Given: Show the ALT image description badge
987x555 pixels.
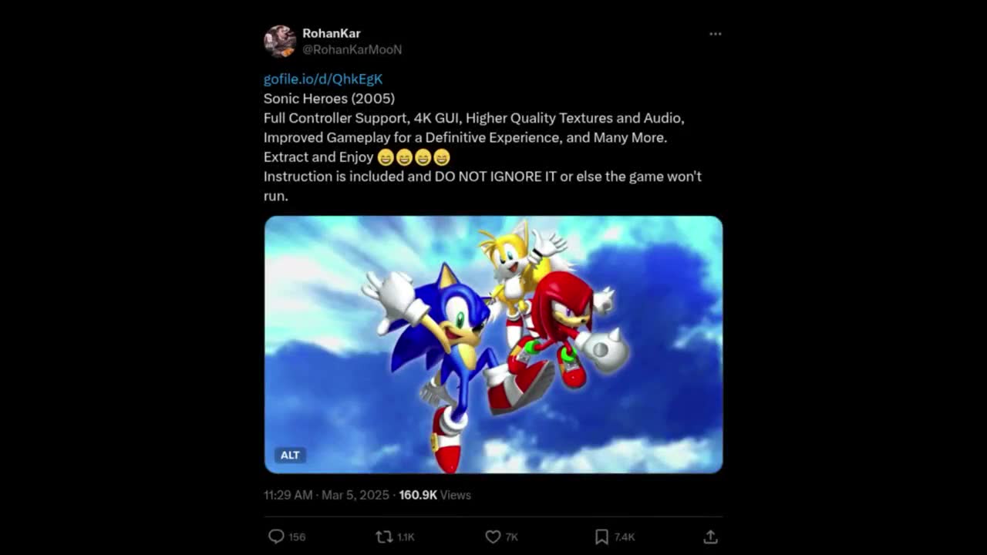Looking at the screenshot, I should point(290,455).
